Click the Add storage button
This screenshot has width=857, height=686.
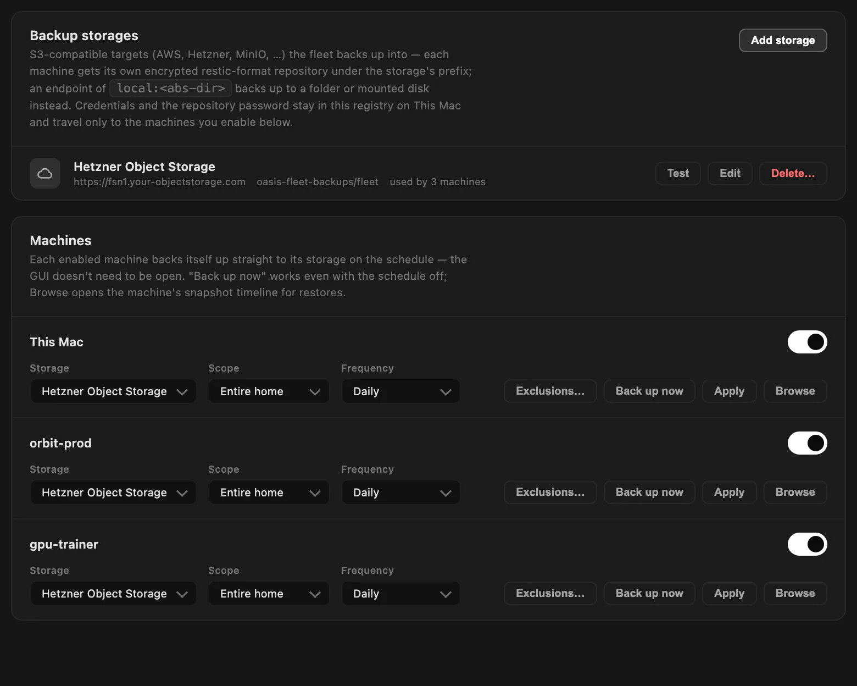click(x=783, y=40)
